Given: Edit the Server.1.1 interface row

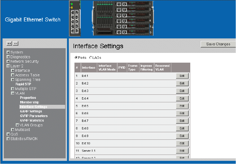Looking at the screenshot, I should pos(182,151).
